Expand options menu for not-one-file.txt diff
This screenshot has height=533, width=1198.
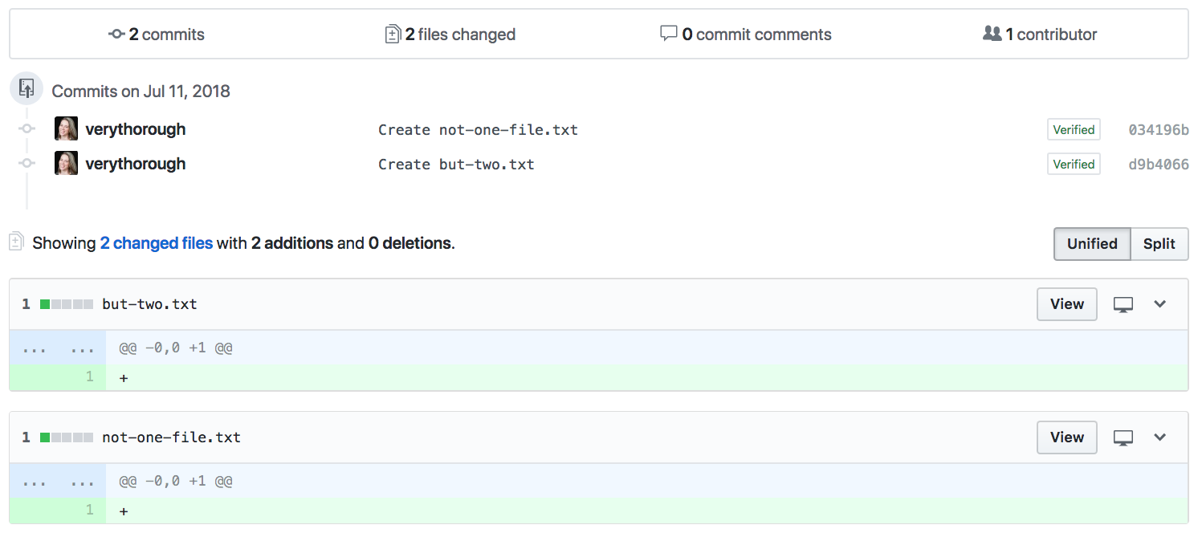(x=1159, y=437)
